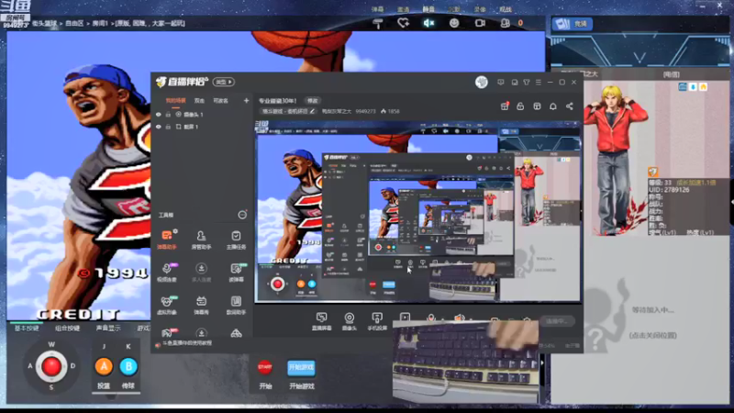
Task: Add a 摄像头 camera source
Action: pyautogui.click(x=350, y=322)
